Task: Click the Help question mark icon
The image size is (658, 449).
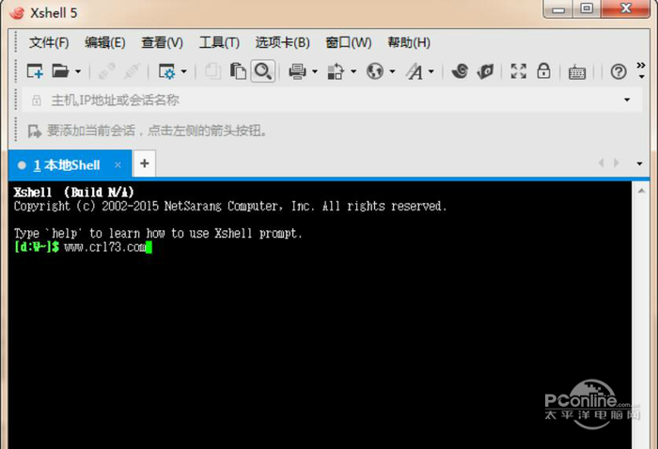Action: point(619,71)
